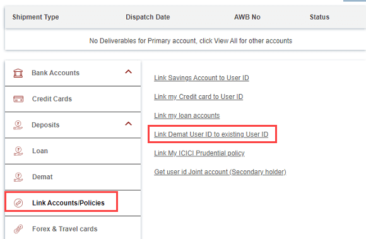Collapse the Deposits chevron
Image resolution: width=366 pixels, height=239 pixels.
pos(128,124)
